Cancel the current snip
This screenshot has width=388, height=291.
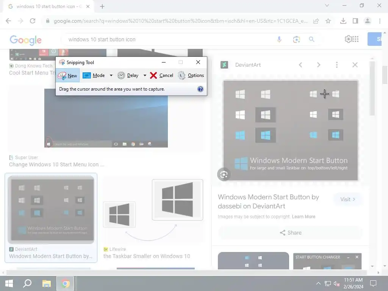pos(161,75)
